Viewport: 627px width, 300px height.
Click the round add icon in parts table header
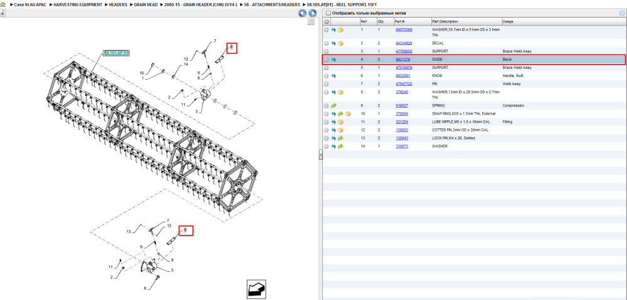(x=326, y=21)
